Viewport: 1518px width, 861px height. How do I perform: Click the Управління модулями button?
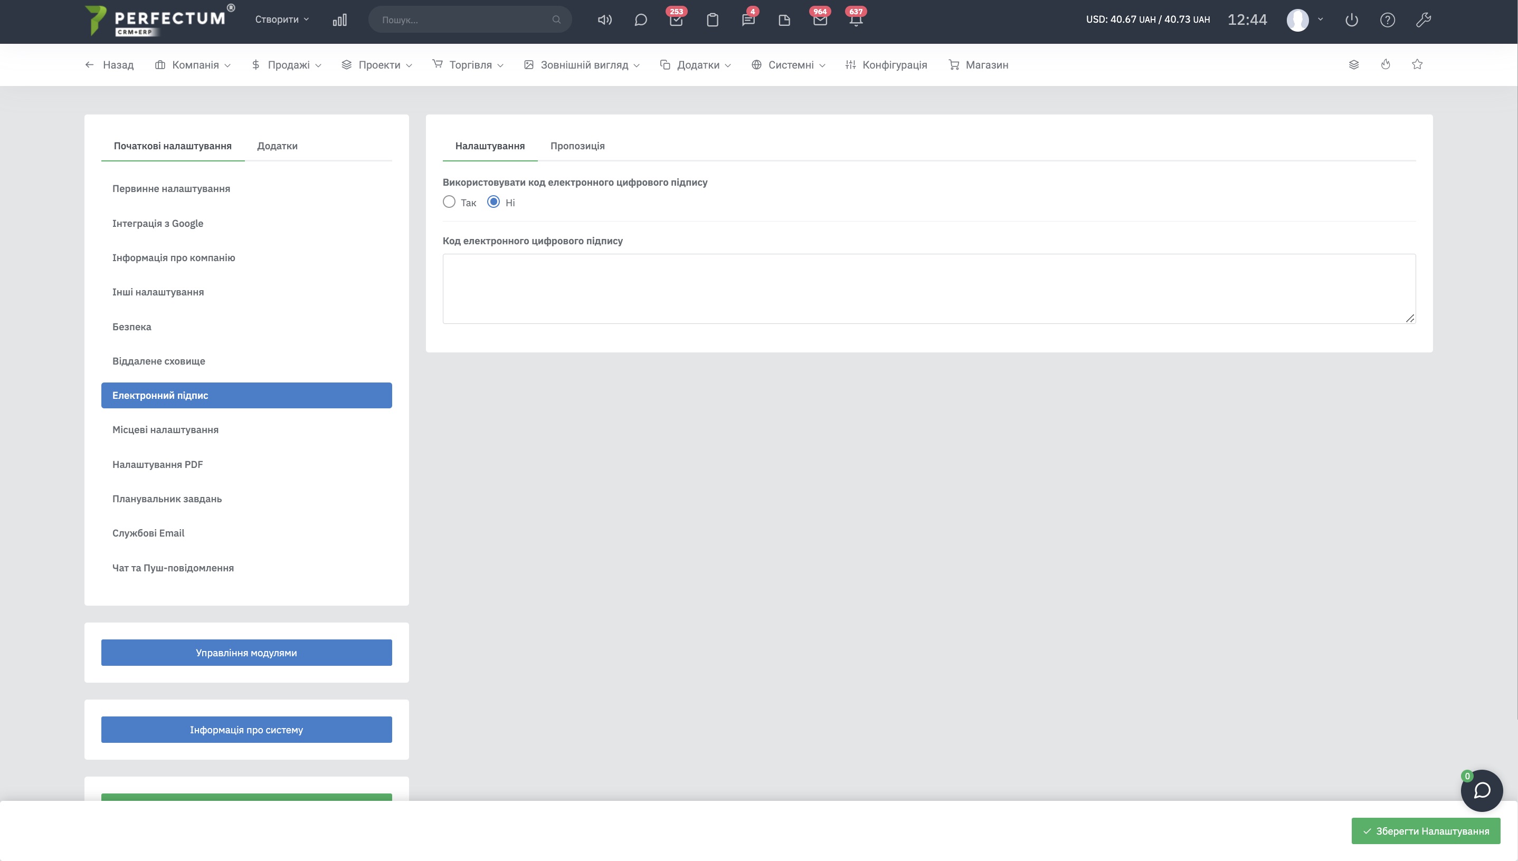246,653
